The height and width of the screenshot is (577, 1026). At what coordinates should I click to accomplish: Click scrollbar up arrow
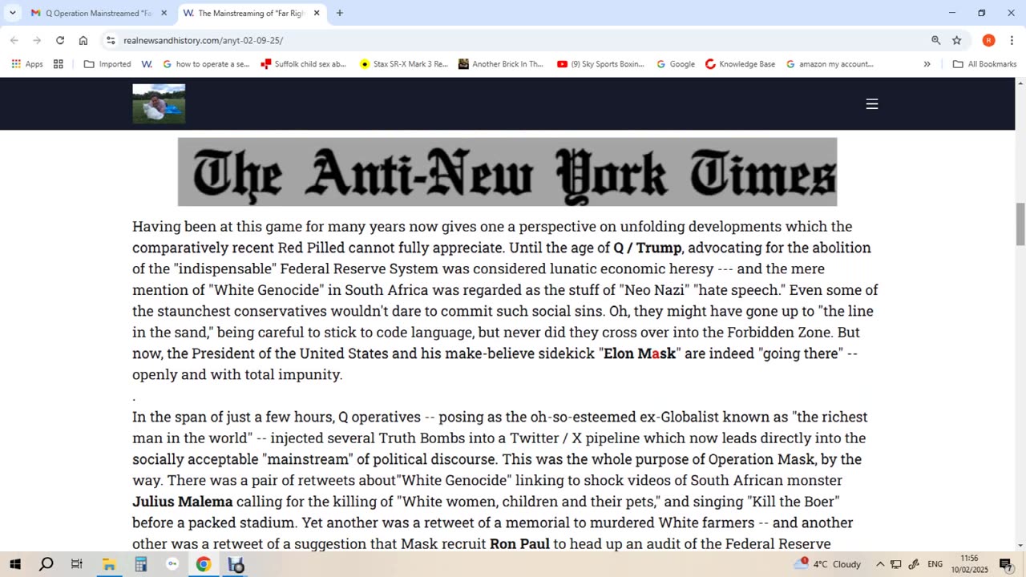point(1020,83)
